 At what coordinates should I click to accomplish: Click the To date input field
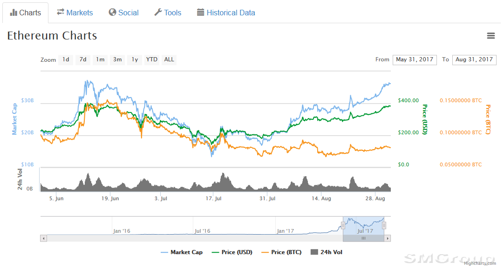click(x=474, y=59)
